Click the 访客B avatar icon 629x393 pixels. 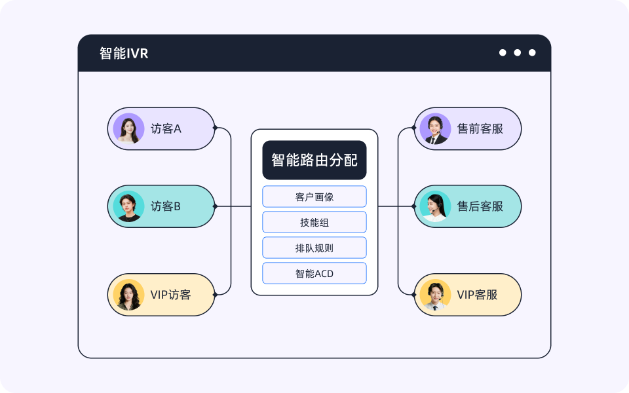click(129, 206)
